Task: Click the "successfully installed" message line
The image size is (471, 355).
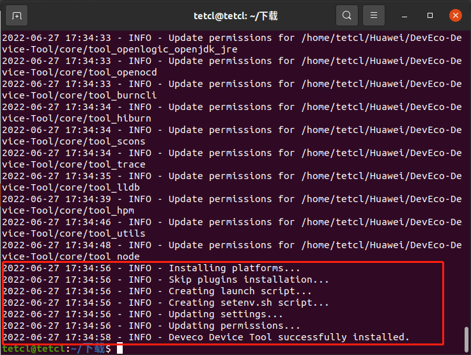Action: click(288, 337)
